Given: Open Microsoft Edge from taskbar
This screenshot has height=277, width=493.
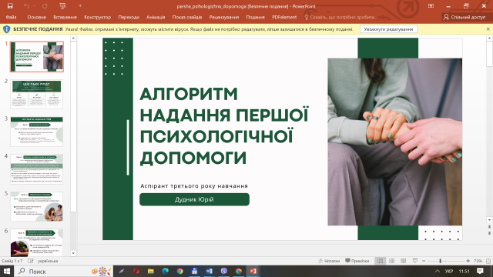Looking at the screenshot, I should pyautogui.click(x=166, y=271).
